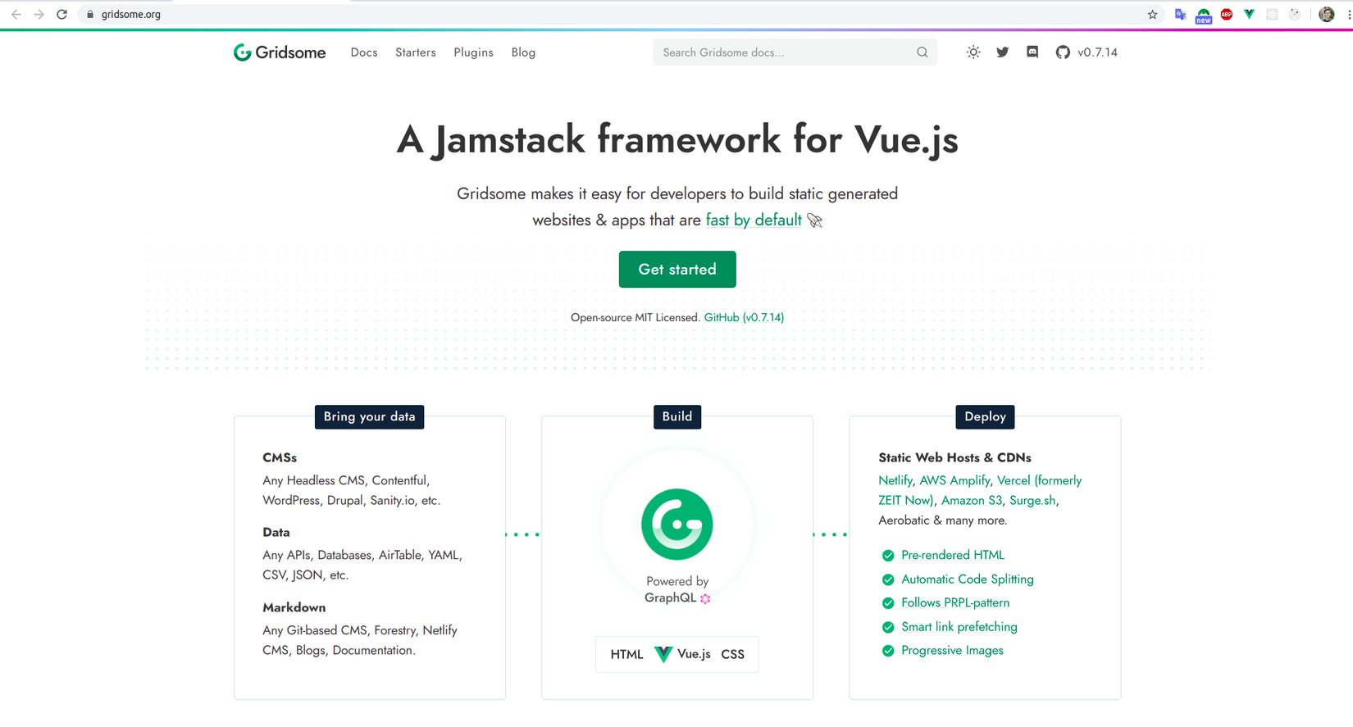Toggle light/dark theme with the sun icon
This screenshot has height=727, width=1353.
(x=973, y=52)
